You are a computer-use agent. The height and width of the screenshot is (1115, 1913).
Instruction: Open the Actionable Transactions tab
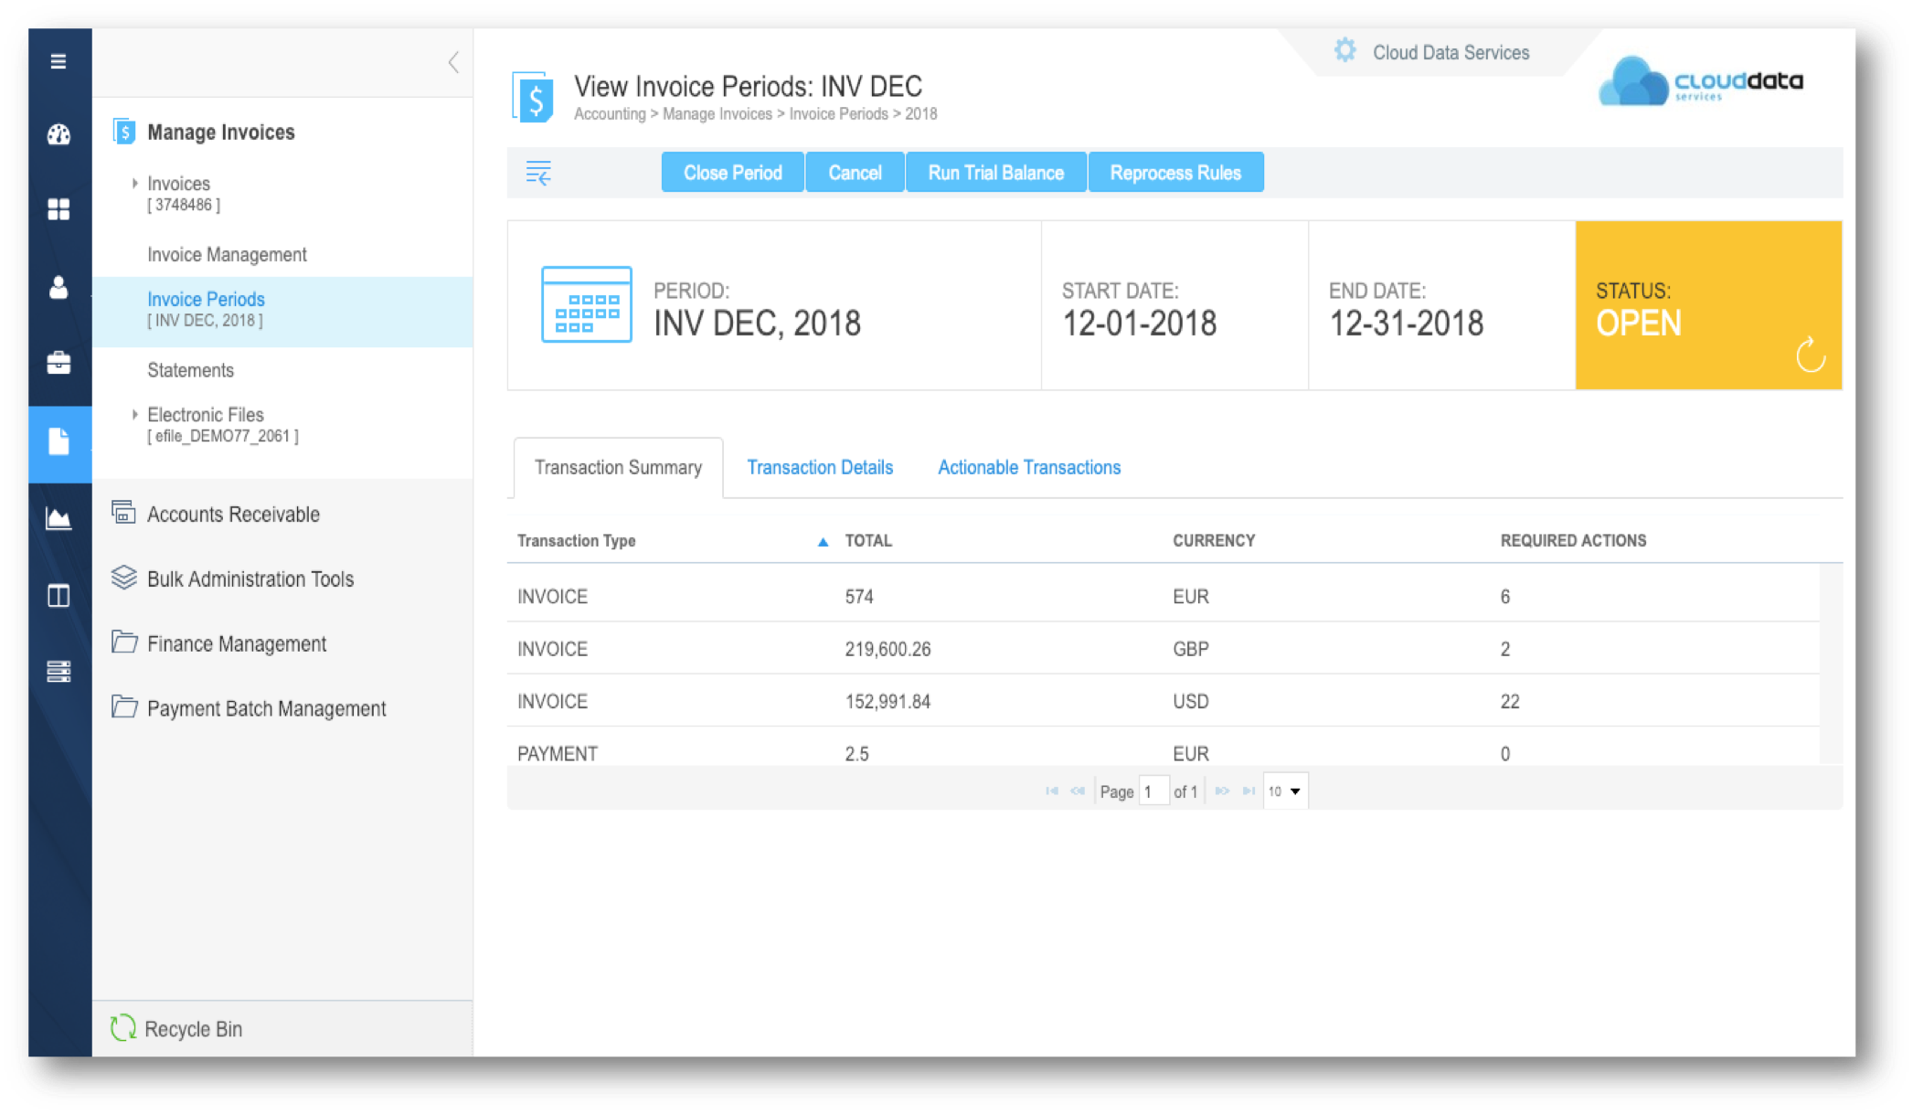[x=1027, y=467]
